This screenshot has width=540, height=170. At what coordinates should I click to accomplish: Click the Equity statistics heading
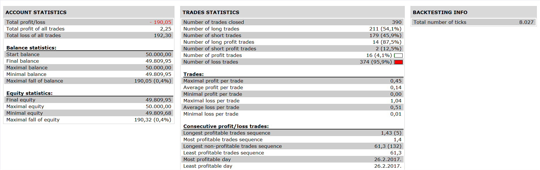29,93
